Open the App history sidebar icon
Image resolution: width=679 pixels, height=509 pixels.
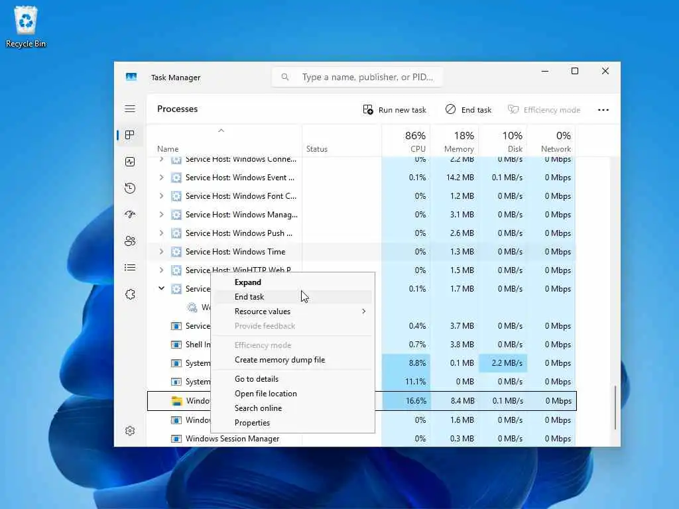pyautogui.click(x=130, y=188)
